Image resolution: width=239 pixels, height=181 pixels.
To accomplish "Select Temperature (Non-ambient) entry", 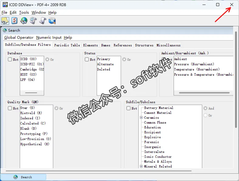I will click(197, 69).
